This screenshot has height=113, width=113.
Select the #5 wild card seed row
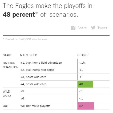[65, 91]
